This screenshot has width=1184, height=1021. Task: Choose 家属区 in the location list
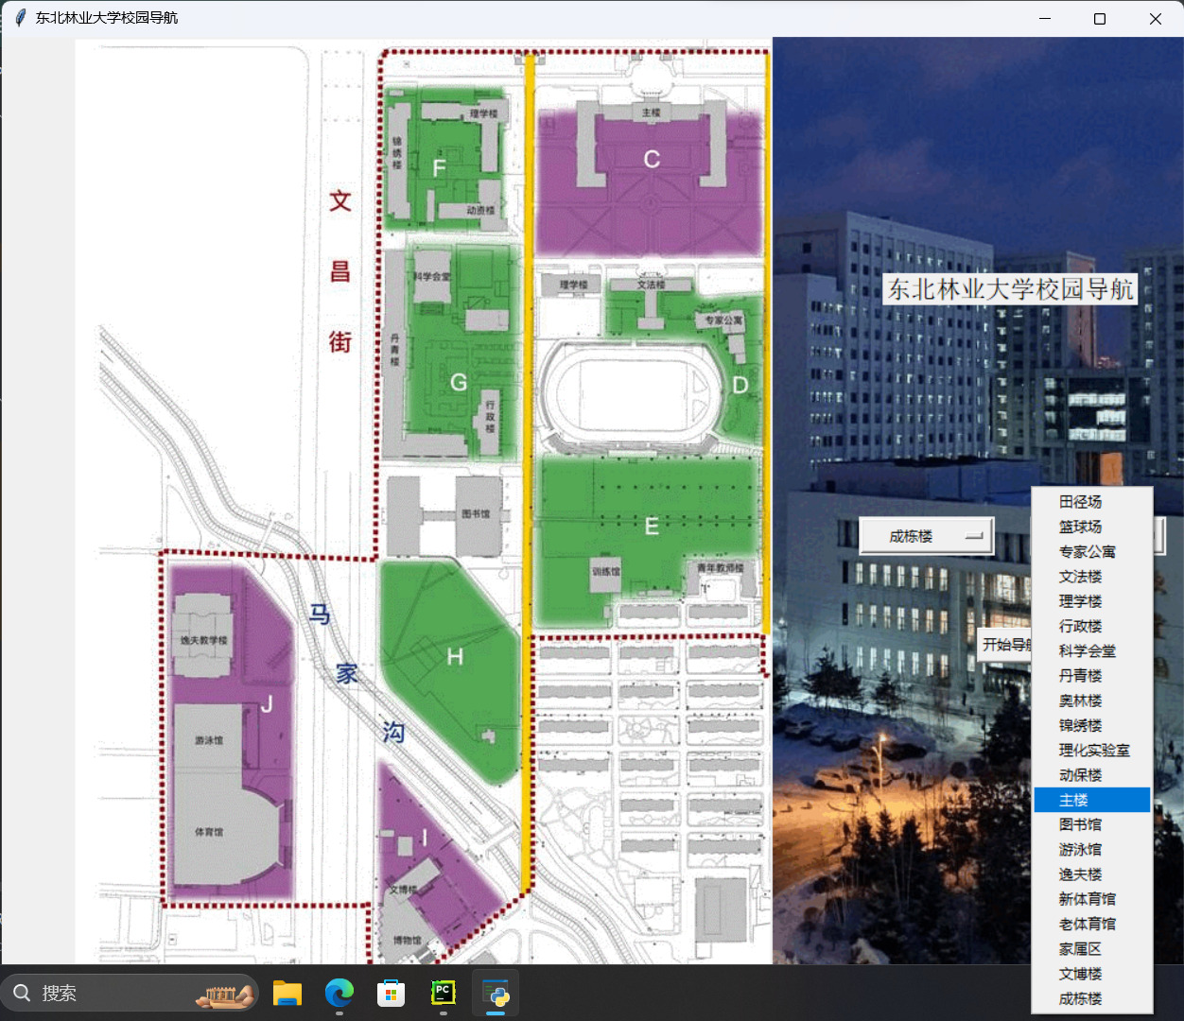point(1080,948)
